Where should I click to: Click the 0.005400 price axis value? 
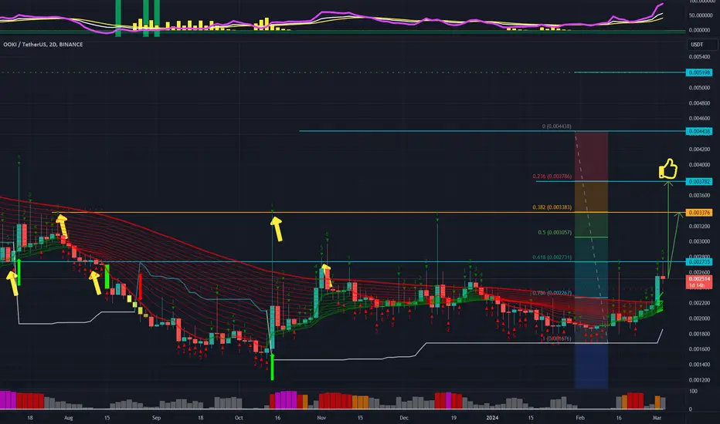[x=699, y=57]
